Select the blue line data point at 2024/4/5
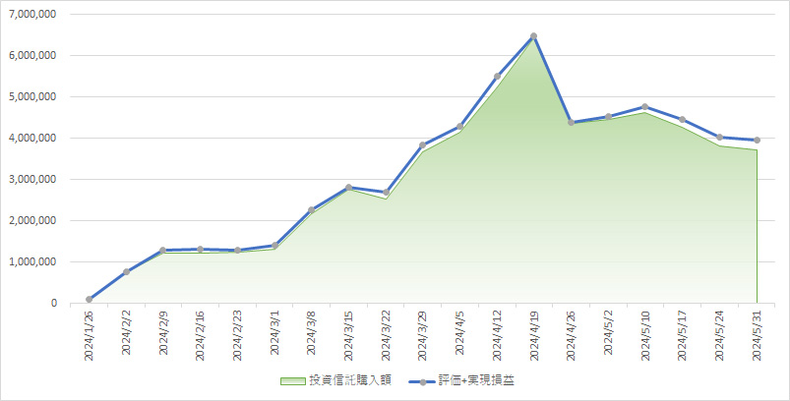Viewport: 790px width, 401px height. coord(460,126)
